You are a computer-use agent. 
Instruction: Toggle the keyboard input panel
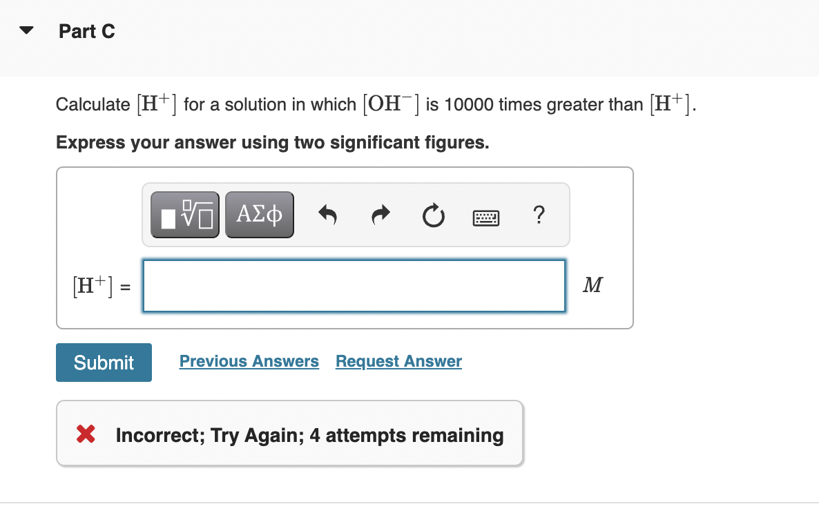485,215
